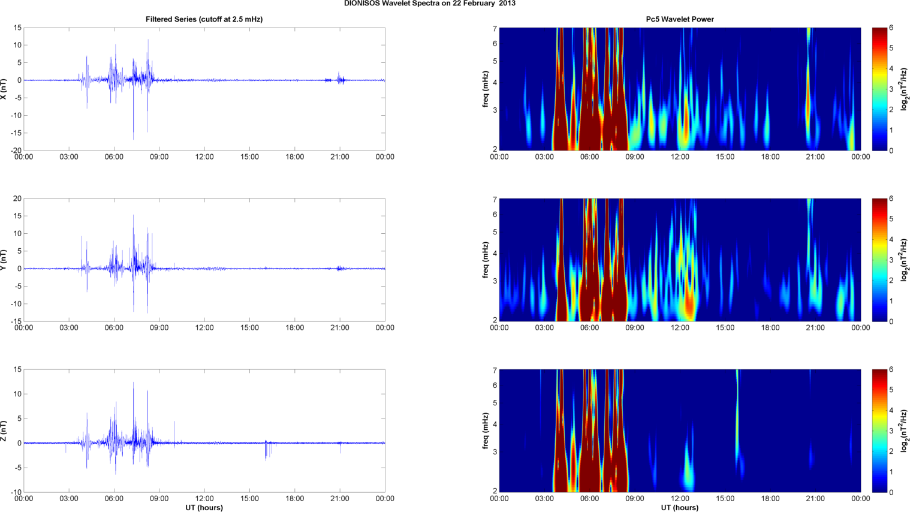Click the X component wavelet power spectrogram

680,89
